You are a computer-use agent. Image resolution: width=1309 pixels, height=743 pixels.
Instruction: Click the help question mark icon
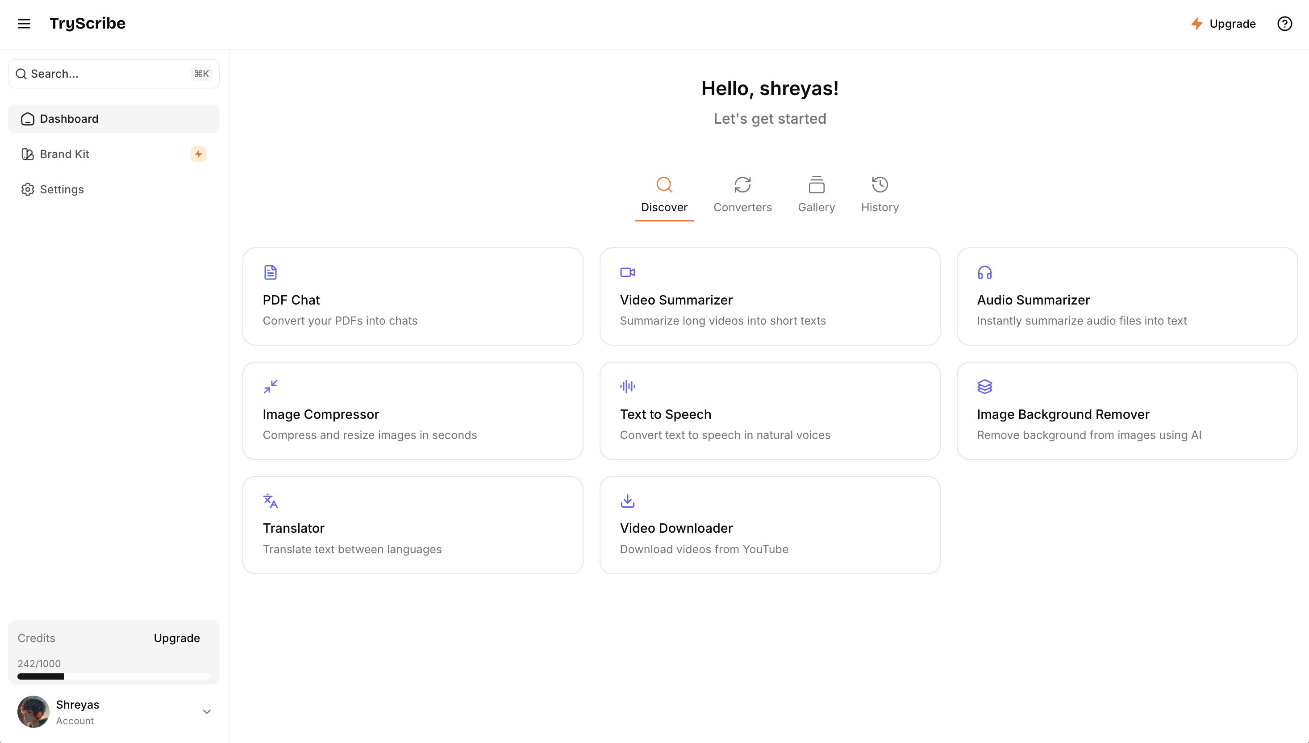(x=1284, y=24)
